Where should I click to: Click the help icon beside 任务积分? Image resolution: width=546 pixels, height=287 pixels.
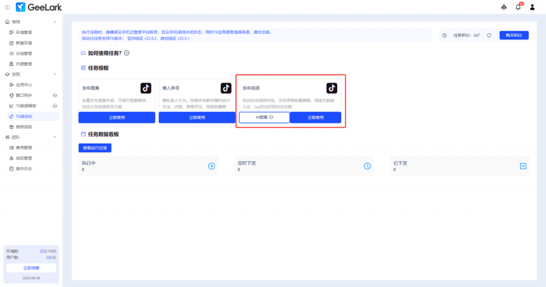445,35
